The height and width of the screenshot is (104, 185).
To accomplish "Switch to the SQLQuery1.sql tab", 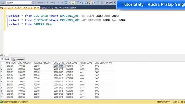I will pos(58,8).
